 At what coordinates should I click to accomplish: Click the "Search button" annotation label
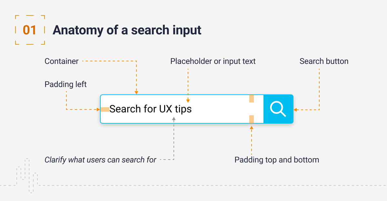click(324, 61)
